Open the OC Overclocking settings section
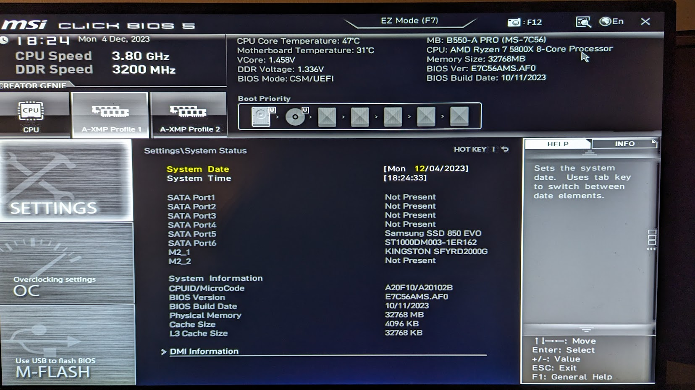 (x=67, y=264)
